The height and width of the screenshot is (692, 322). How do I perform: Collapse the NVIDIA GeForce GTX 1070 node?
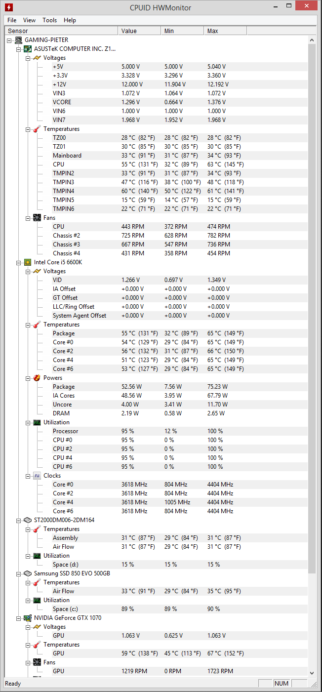19,618
